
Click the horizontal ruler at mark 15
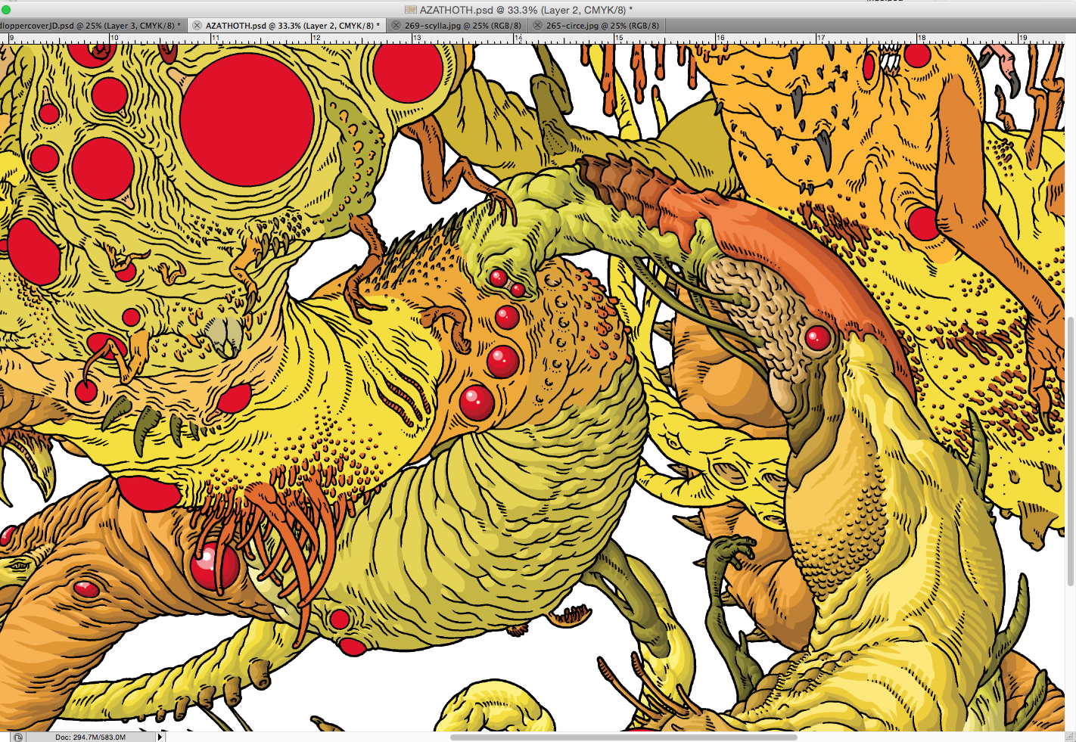pos(620,38)
